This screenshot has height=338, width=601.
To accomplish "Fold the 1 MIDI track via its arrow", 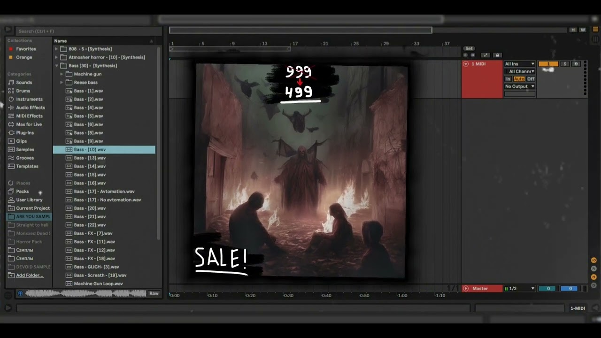I will 466,64.
